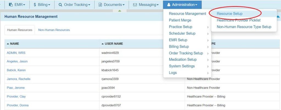Screen dimensions: 281x110
Task: Open the Messaging menu
Action: (146, 5)
